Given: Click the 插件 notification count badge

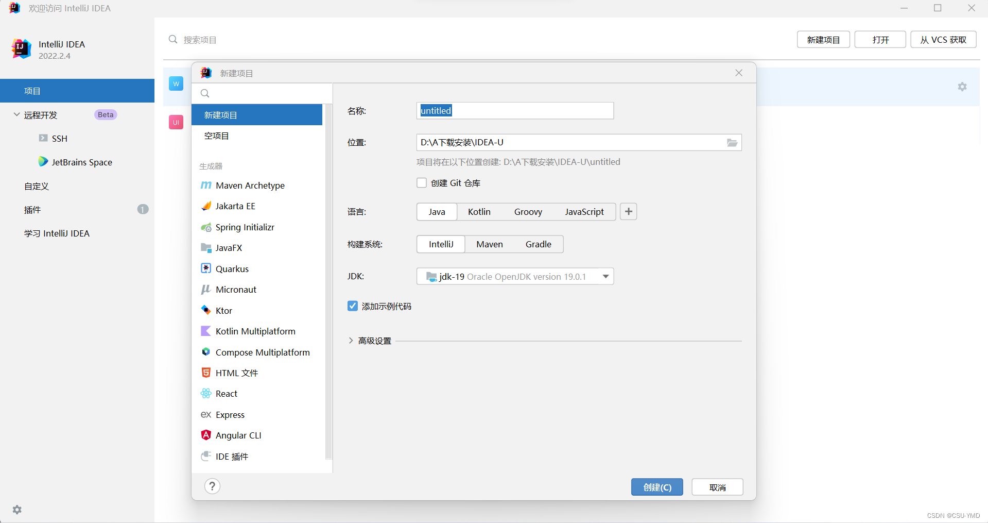Looking at the screenshot, I should (143, 209).
